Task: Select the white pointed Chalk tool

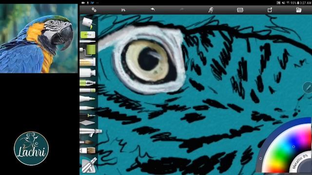Action: click(87, 108)
